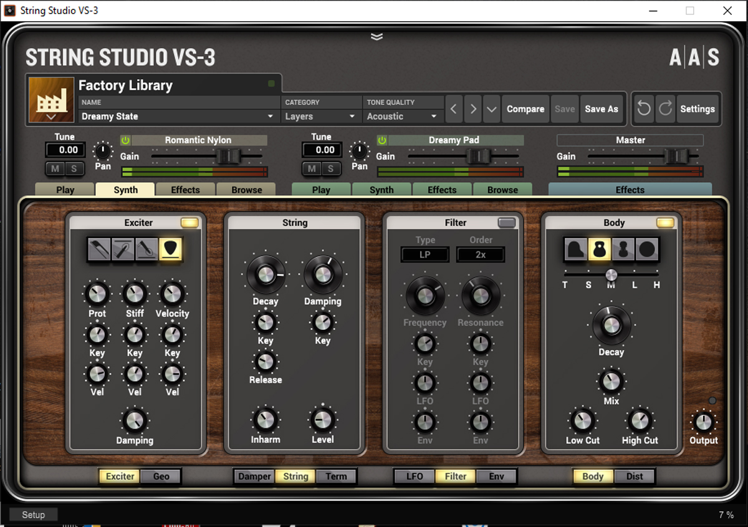Mute the Dreamy Pad layer

pos(312,168)
